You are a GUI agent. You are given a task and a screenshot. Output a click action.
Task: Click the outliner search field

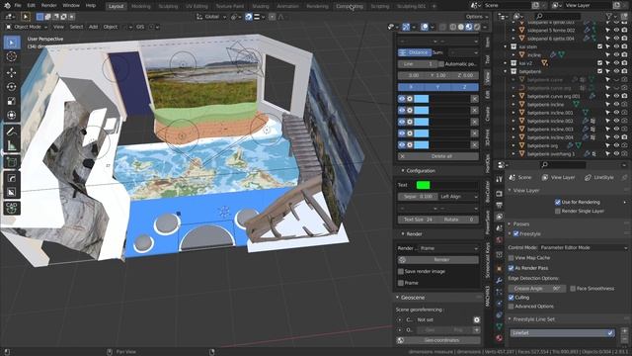coord(558,16)
